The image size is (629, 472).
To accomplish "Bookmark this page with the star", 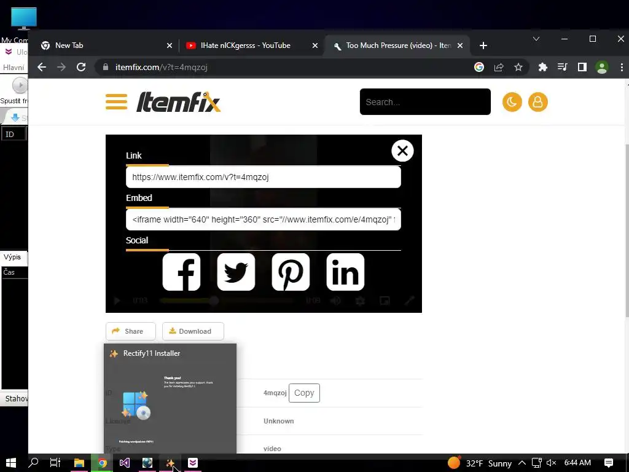I will (x=518, y=67).
